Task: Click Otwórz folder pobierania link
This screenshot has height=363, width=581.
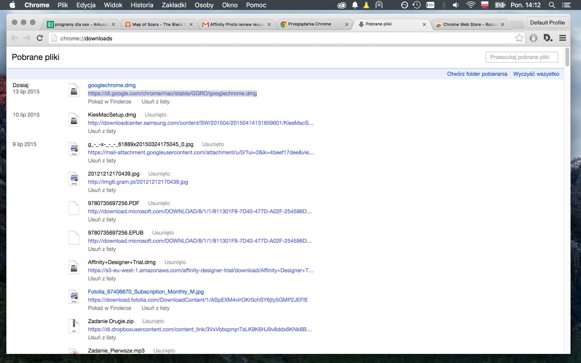Action: 477,74
